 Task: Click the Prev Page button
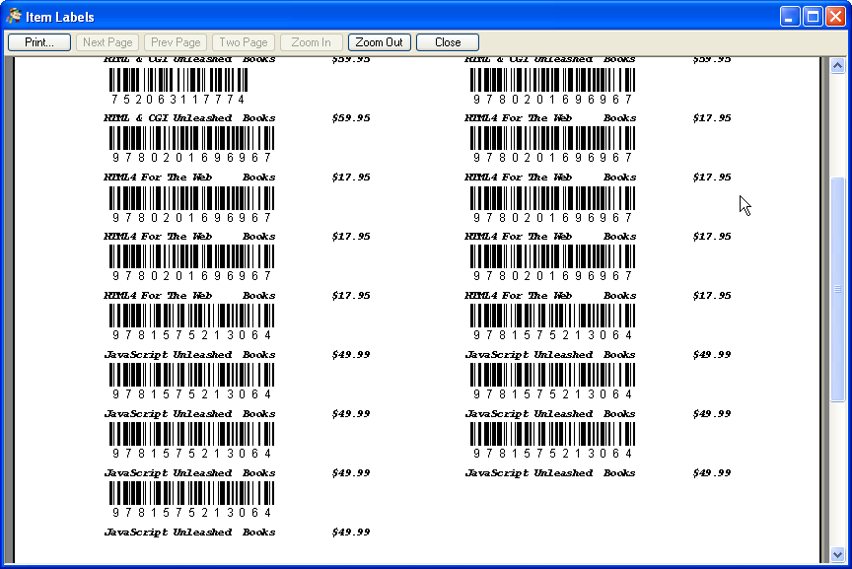(176, 42)
